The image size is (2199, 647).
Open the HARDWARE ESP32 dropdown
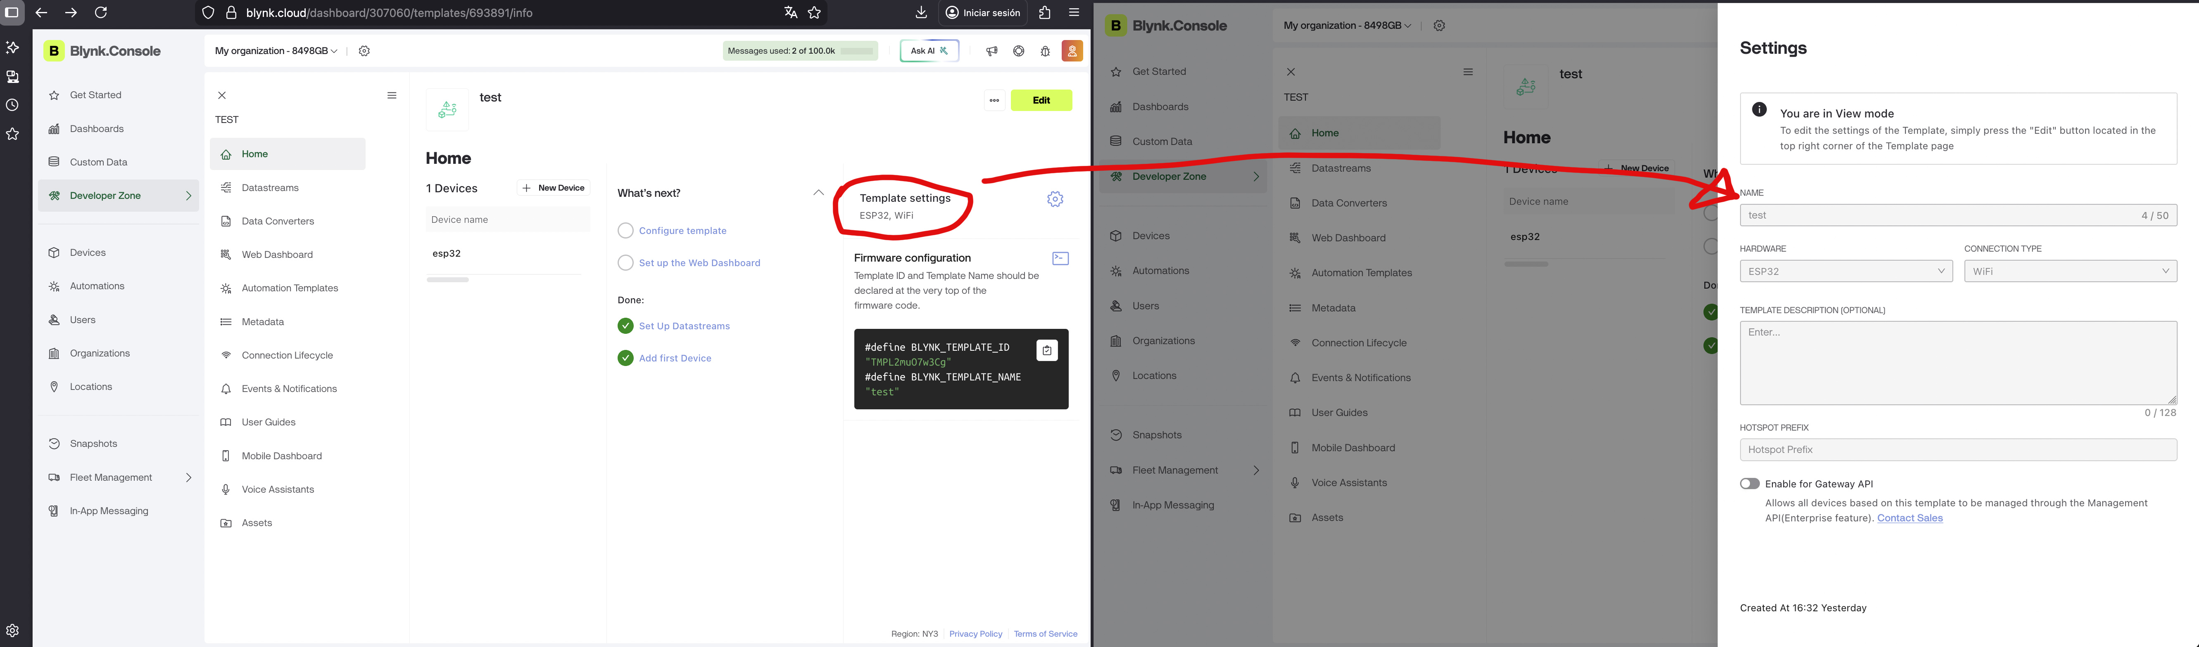pyautogui.click(x=1846, y=271)
